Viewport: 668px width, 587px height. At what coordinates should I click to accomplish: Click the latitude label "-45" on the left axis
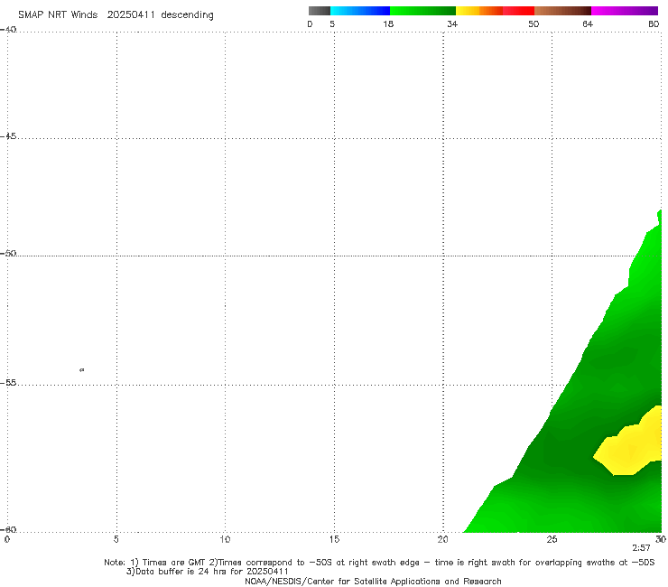pyautogui.click(x=8, y=136)
